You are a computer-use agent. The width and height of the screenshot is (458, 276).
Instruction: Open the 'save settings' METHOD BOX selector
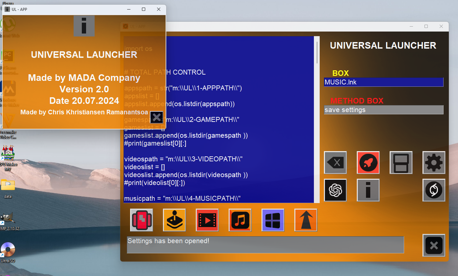point(383,110)
